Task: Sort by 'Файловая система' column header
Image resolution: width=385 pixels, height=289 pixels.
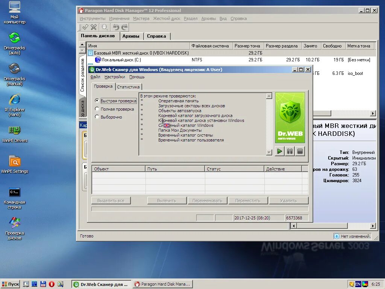Action: point(211,46)
